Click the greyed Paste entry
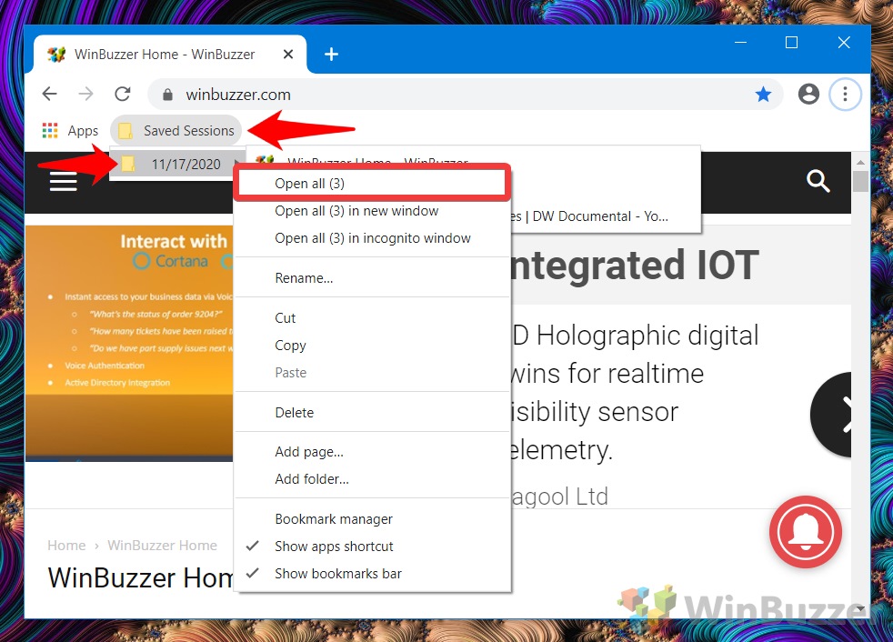Image resolution: width=893 pixels, height=642 pixels. [x=371, y=373]
